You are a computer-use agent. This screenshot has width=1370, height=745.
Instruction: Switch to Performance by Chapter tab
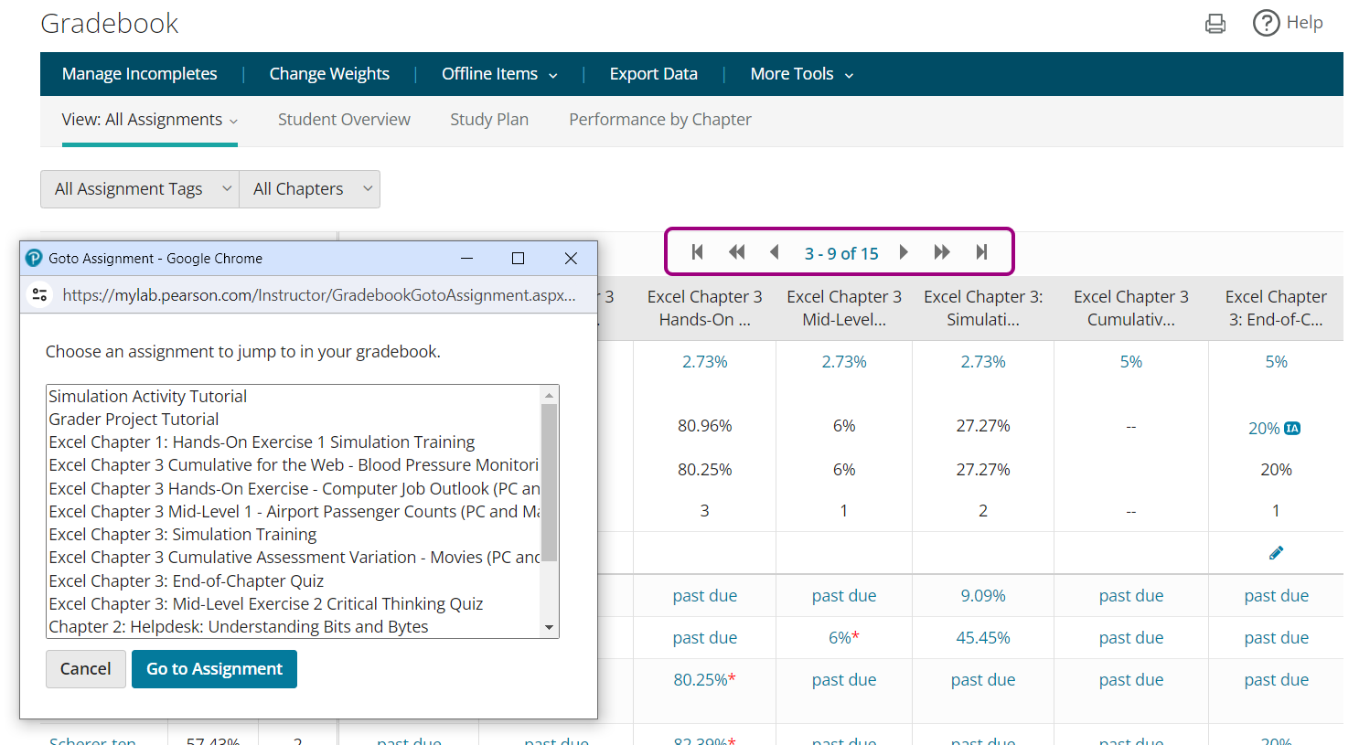(660, 120)
